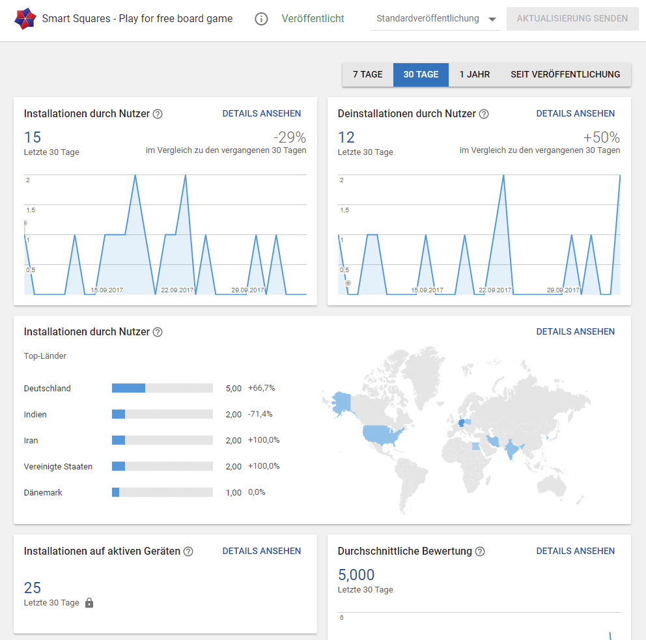
Task: Open DETAILS ANSEHEN for Durchschnittliche Bewertung
Action: coord(575,551)
